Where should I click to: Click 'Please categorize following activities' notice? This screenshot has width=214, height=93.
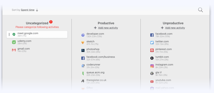[x=37, y=27]
